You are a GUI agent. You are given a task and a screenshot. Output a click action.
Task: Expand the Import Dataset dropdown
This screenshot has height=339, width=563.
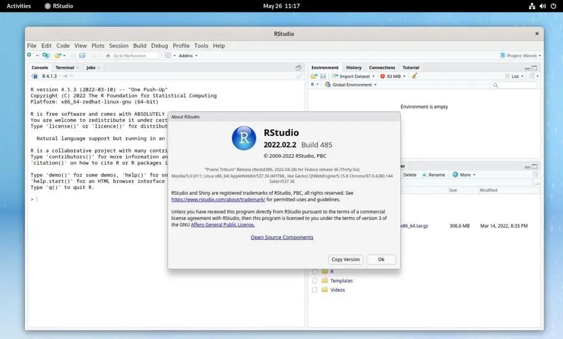[x=354, y=76]
